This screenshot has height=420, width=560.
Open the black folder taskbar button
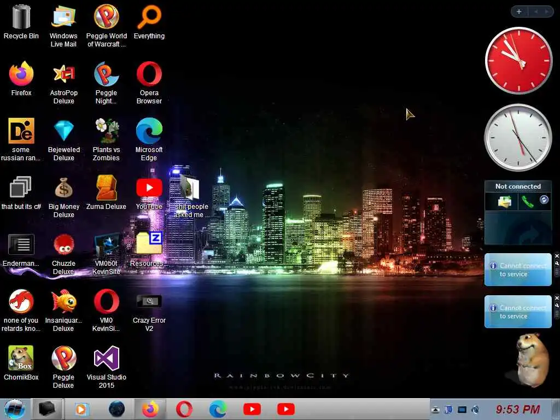47,409
